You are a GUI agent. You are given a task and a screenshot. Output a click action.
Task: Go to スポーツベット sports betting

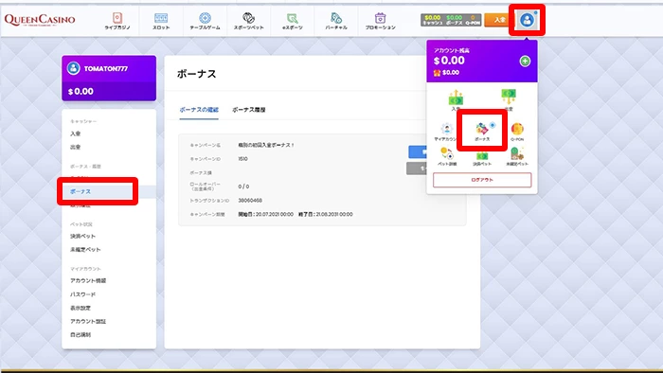248,21
